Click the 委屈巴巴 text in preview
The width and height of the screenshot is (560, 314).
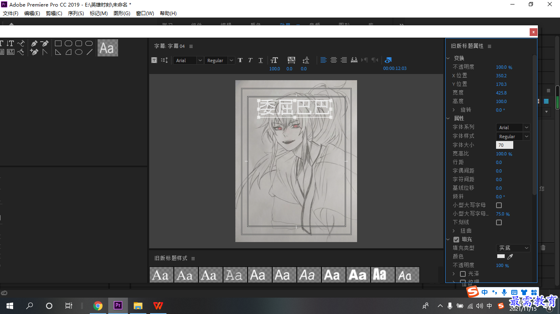point(295,108)
